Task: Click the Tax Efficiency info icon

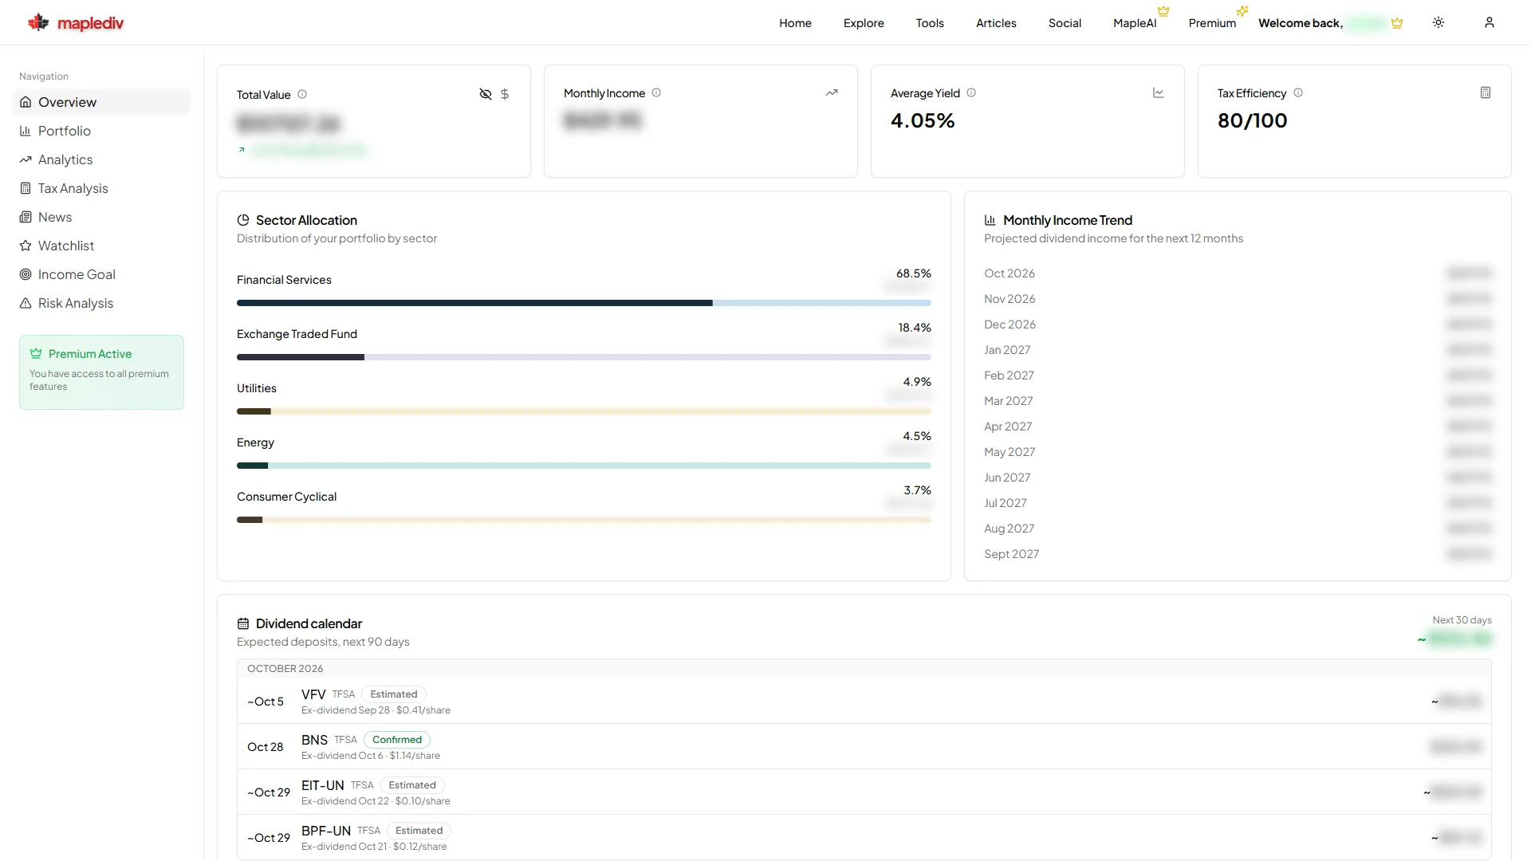Action: tap(1298, 92)
